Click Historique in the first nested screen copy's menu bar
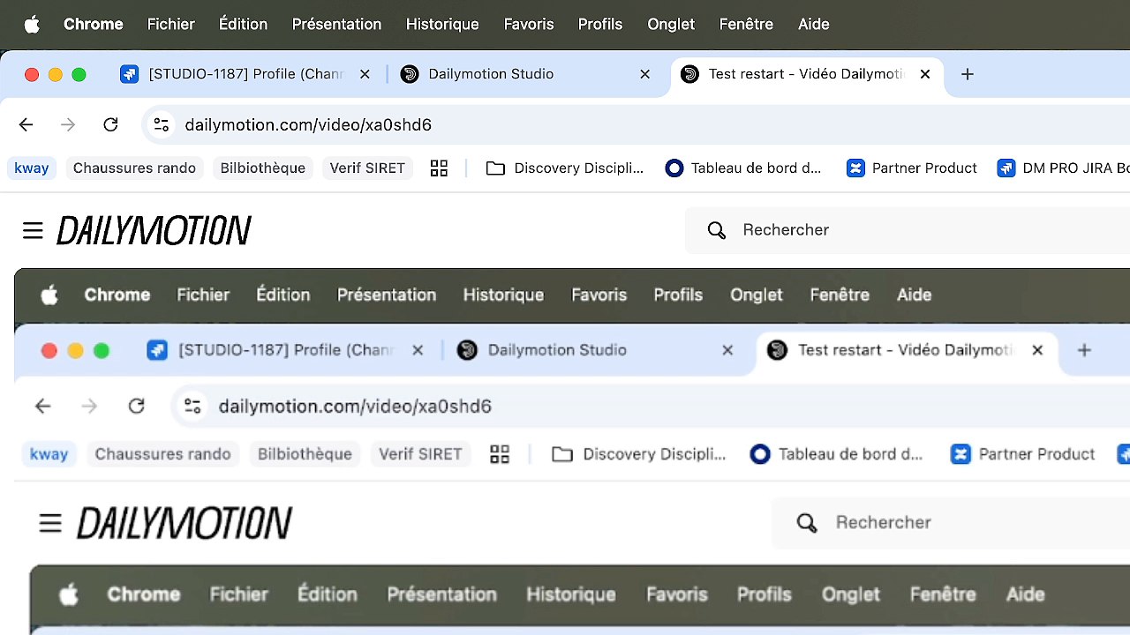Screen dimensions: 1130x635 click(503, 295)
